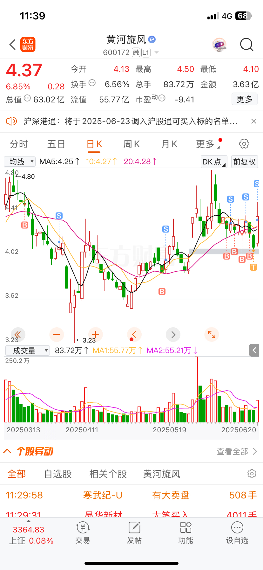Image resolution: width=263 pixels, height=570 pixels.
Task: Open the 均线 indicator dropdown
Action: point(20,162)
